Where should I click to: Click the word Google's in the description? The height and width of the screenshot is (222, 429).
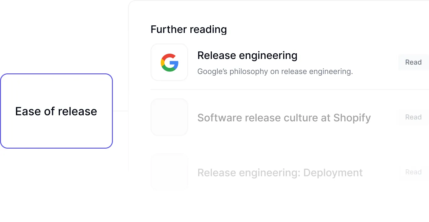coord(212,71)
